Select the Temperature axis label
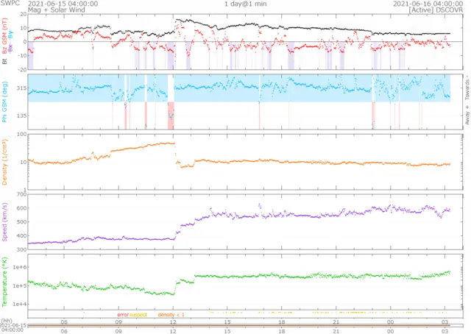This screenshot has width=471, height=334. pos(5,280)
